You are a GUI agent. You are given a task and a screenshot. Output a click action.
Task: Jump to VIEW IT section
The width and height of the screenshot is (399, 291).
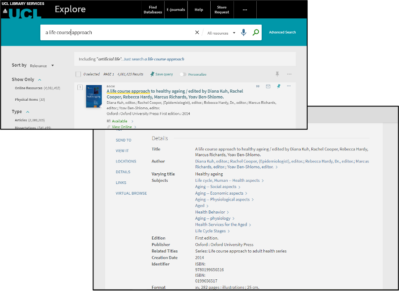[122, 151]
